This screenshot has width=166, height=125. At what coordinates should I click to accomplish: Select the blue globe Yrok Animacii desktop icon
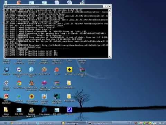pos(44,110)
